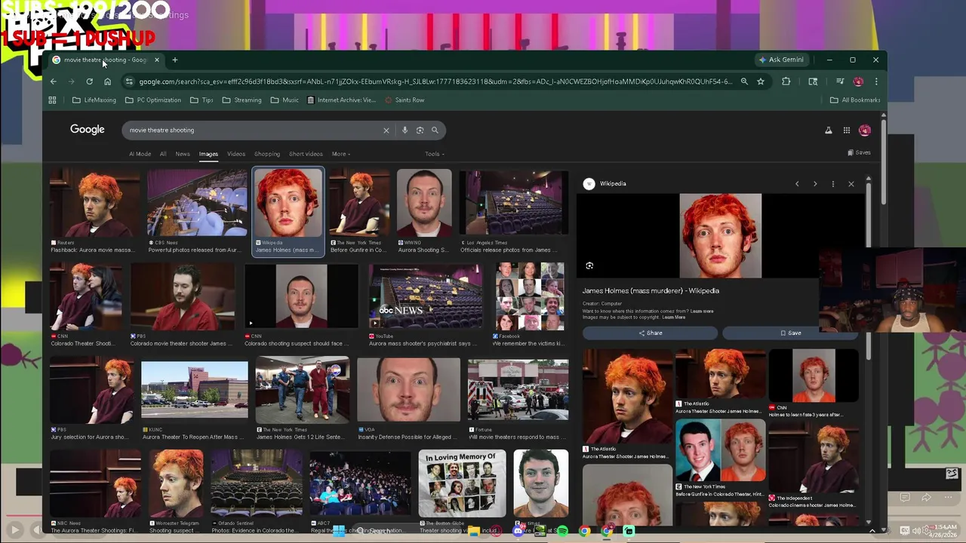Open the Internet Archive bookmark
The image size is (966, 543).
pos(341,100)
